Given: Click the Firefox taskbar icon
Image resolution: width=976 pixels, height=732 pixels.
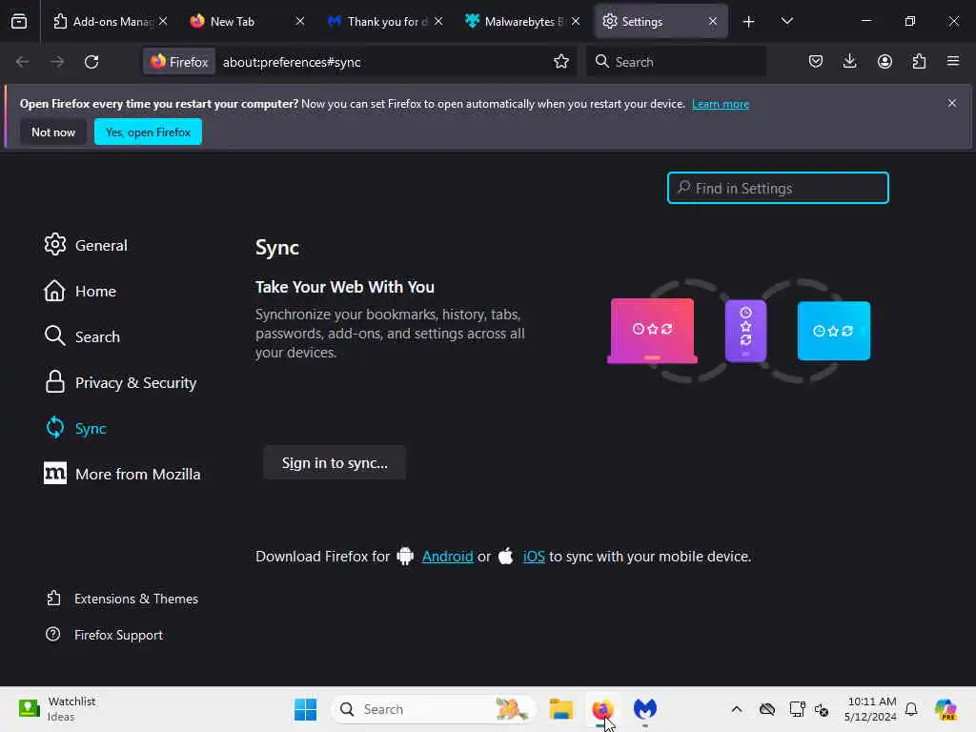Looking at the screenshot, I should point(602,709).
